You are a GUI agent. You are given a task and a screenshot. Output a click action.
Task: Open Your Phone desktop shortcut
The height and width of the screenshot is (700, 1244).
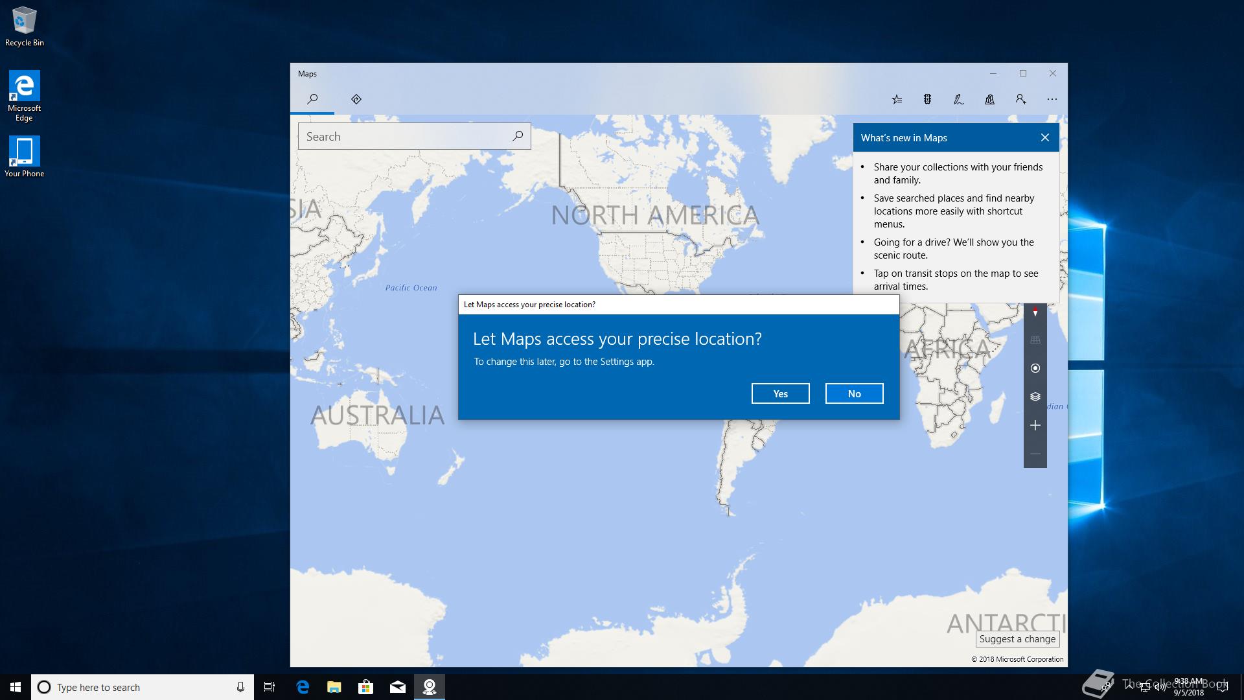[x=25, y=157]
